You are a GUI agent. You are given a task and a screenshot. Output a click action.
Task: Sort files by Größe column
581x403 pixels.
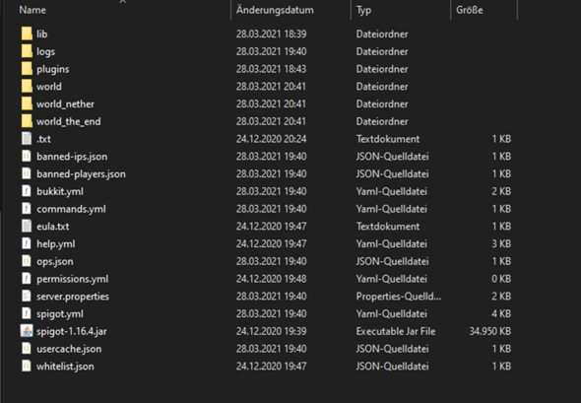pyautogui.click(x=470, y=10)
